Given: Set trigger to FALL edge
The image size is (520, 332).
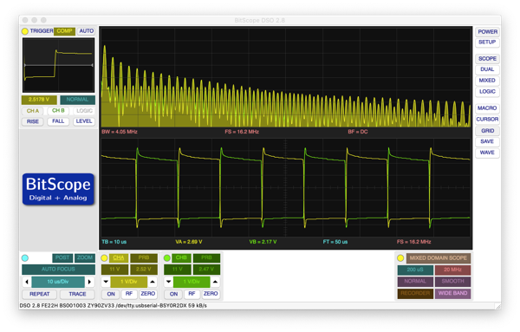Looking at the screenshot, I should point(58,121).
